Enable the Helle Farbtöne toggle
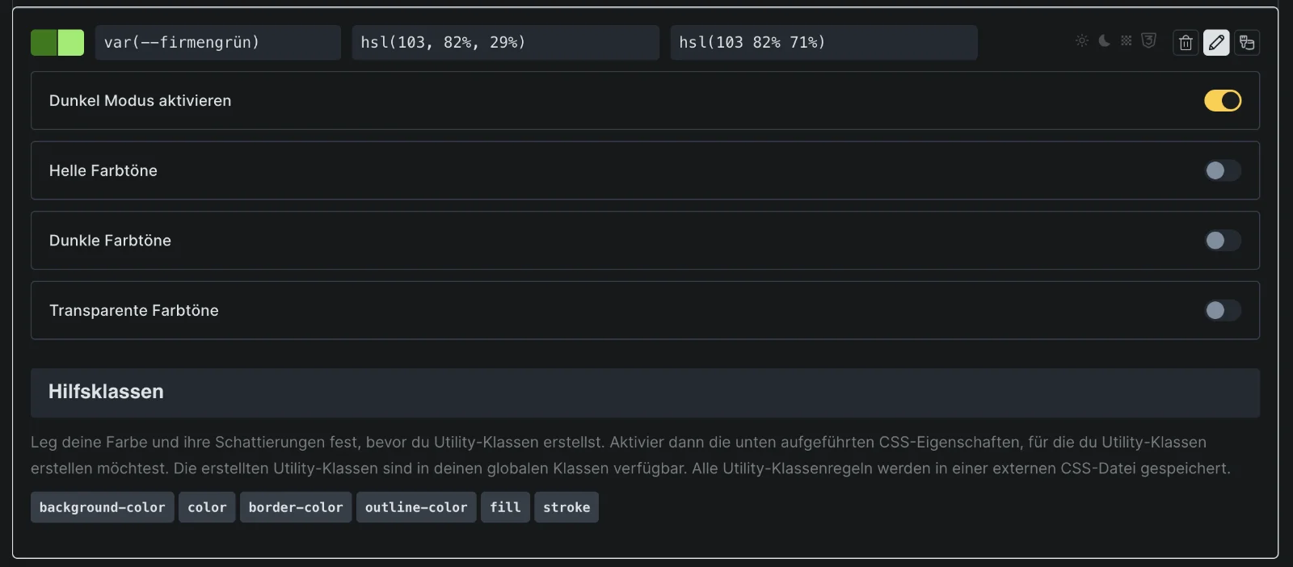1293x567 pixels. pyautogui.click(x=1223, y=170)
